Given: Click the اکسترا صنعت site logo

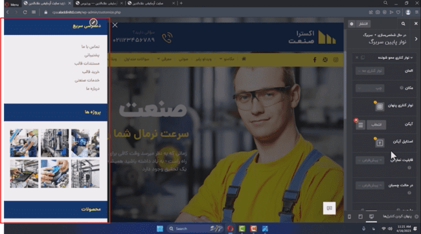Looking at the screenshot, I should point(312,37).
